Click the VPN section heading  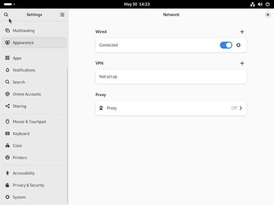click(x=99, y=63)
